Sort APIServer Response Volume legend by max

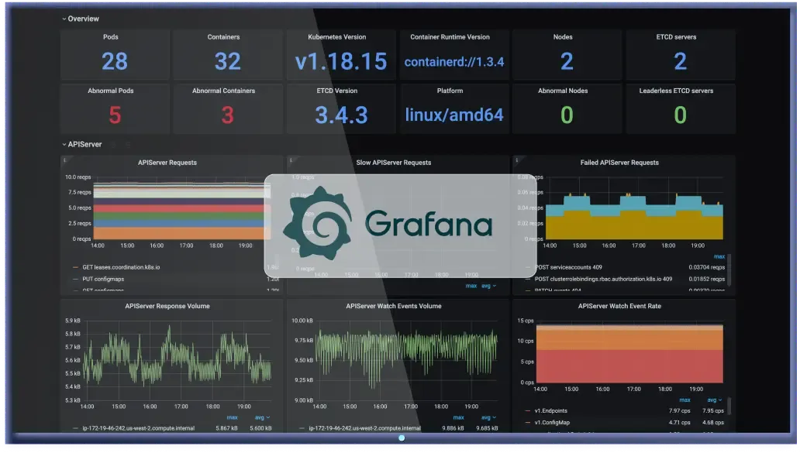(x=232, y=418)
